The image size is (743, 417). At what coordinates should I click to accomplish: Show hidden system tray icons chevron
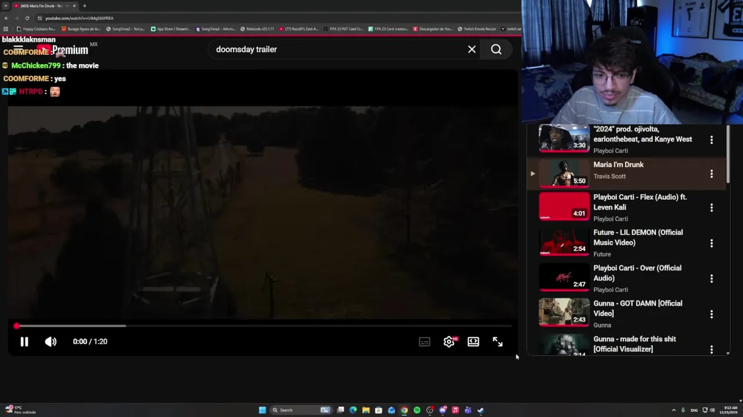tap(673, 410)
